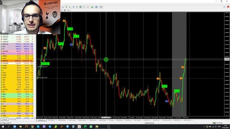230x129 pixels.
Task: Select the NVDA row in Market Watch
Action: point(17,68)
